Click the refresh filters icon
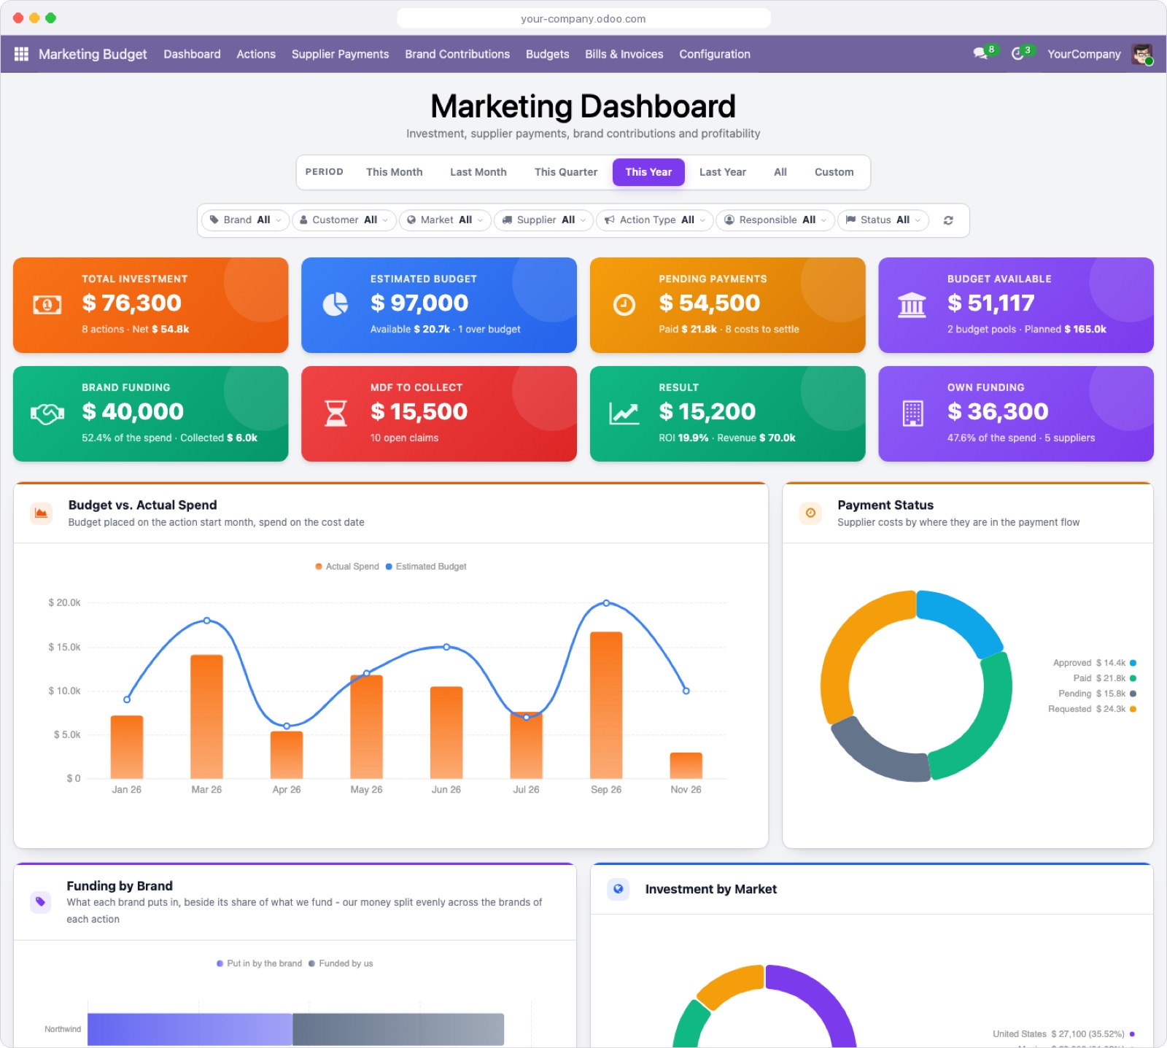Screen dimensions: 1167x1048 [x=948, y=220]
